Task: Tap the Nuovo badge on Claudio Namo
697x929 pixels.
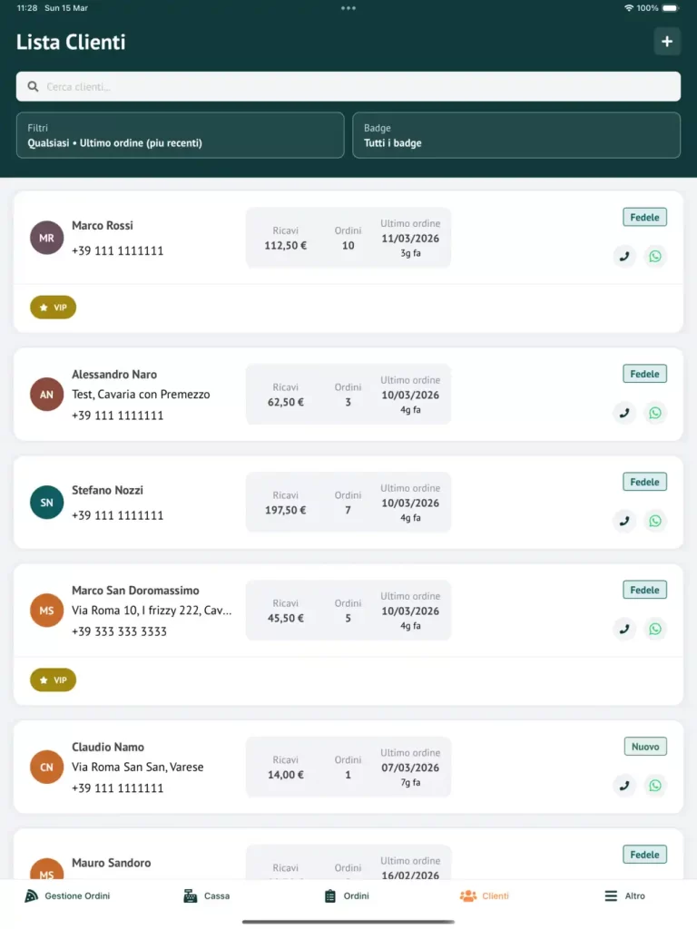Action: click(x=645, y=746)
